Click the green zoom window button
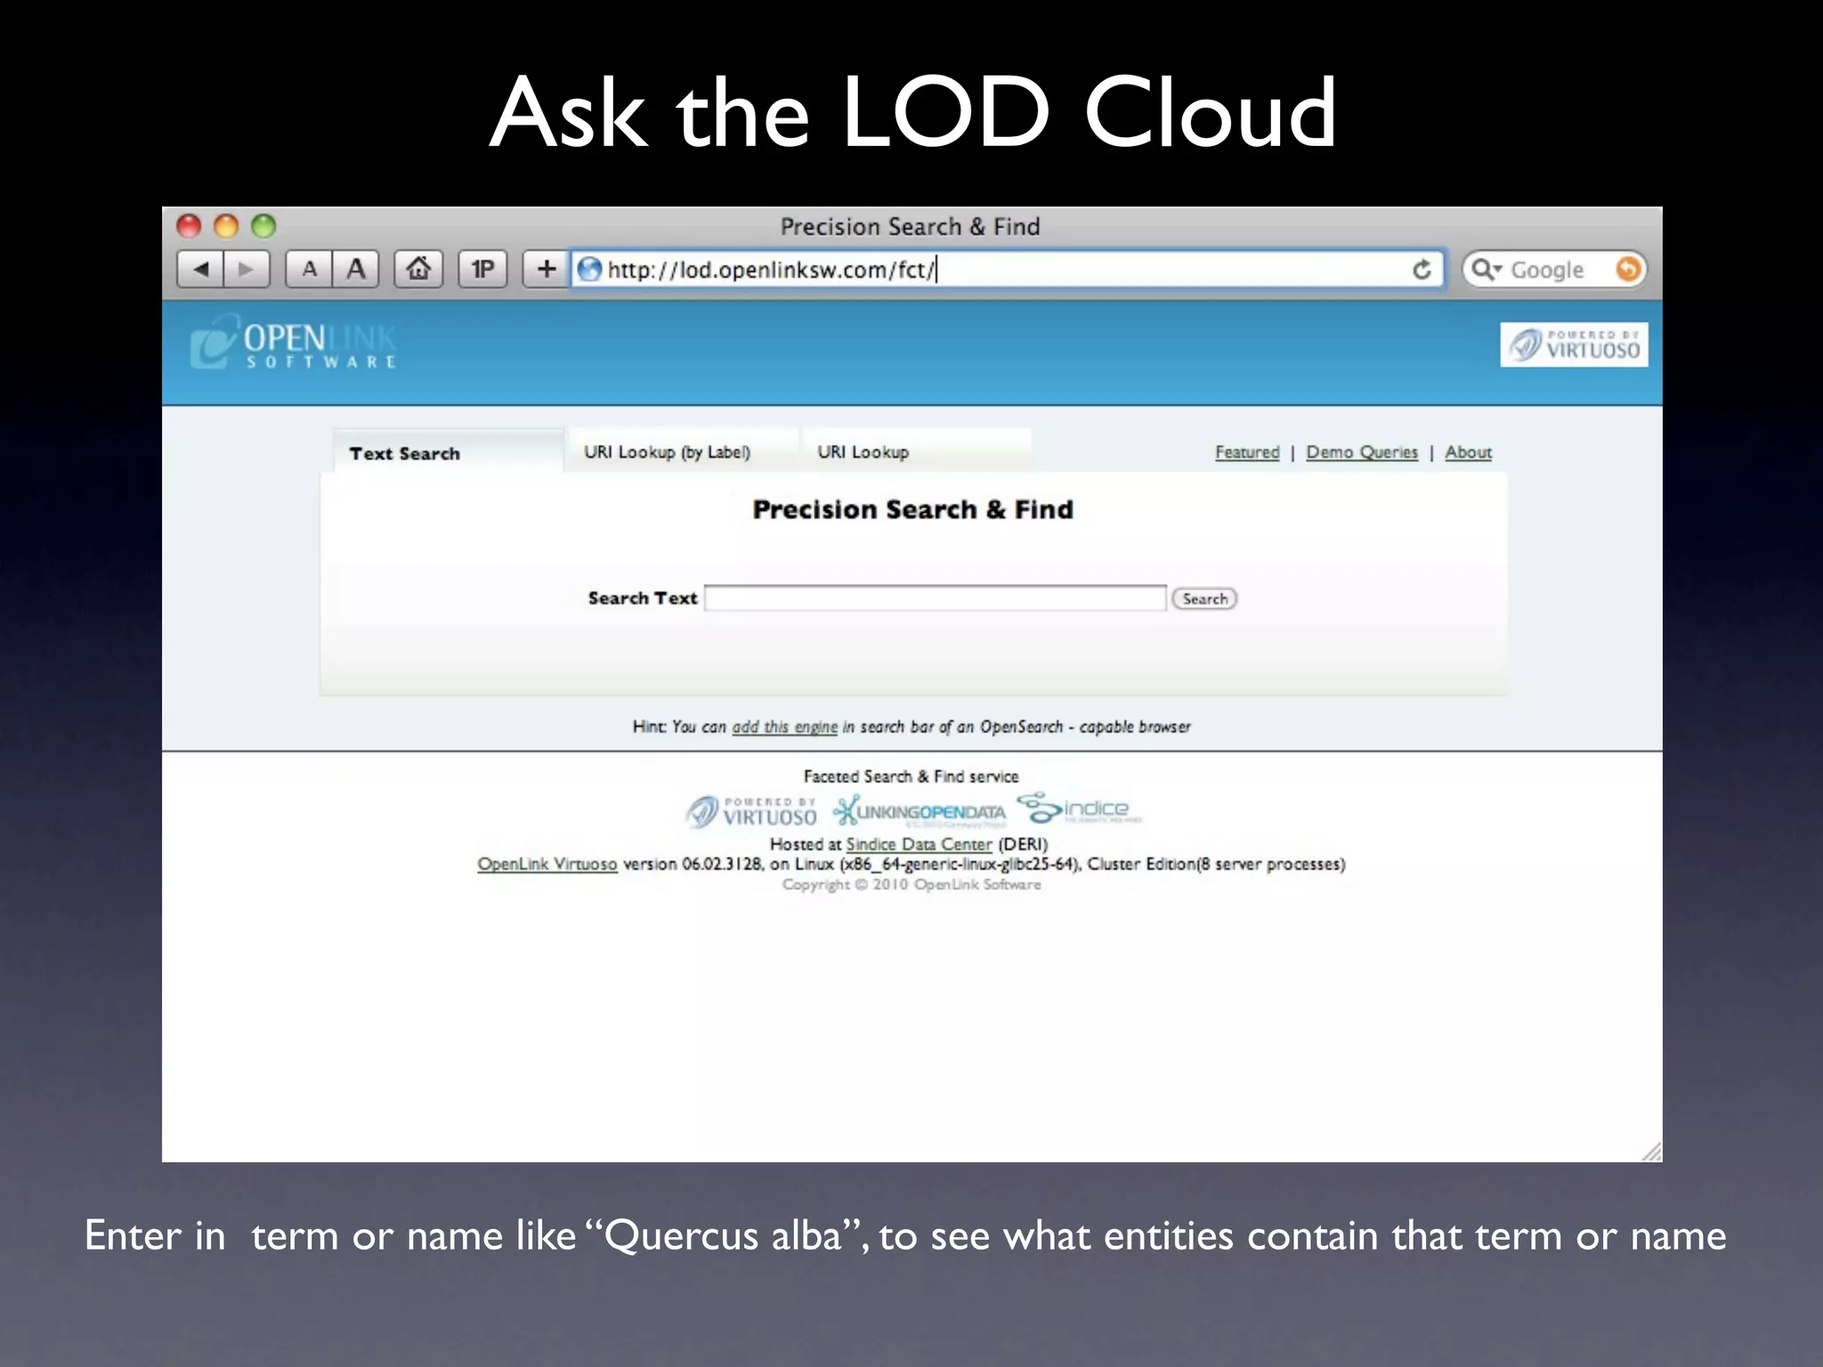This screenshot has height=1367, width=1823. (x=263, y=226)
